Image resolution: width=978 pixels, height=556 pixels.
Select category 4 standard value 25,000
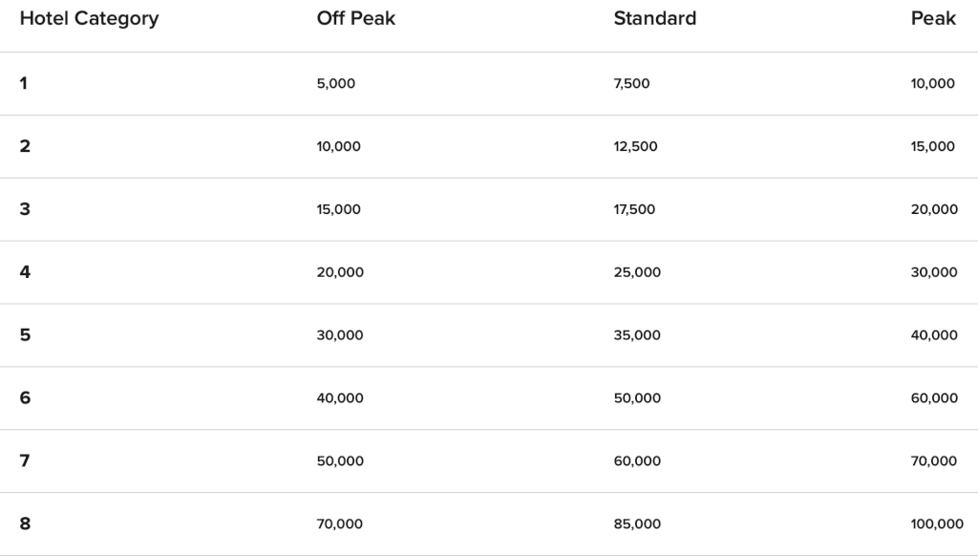[637, 272]
